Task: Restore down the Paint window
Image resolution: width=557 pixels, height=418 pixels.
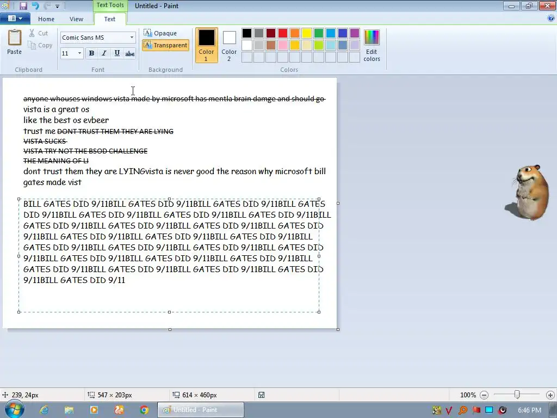Action: tap(529, 5)
